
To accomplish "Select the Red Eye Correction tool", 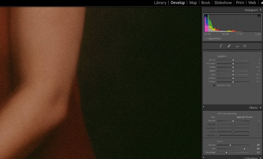I will [x=237, y=46].
